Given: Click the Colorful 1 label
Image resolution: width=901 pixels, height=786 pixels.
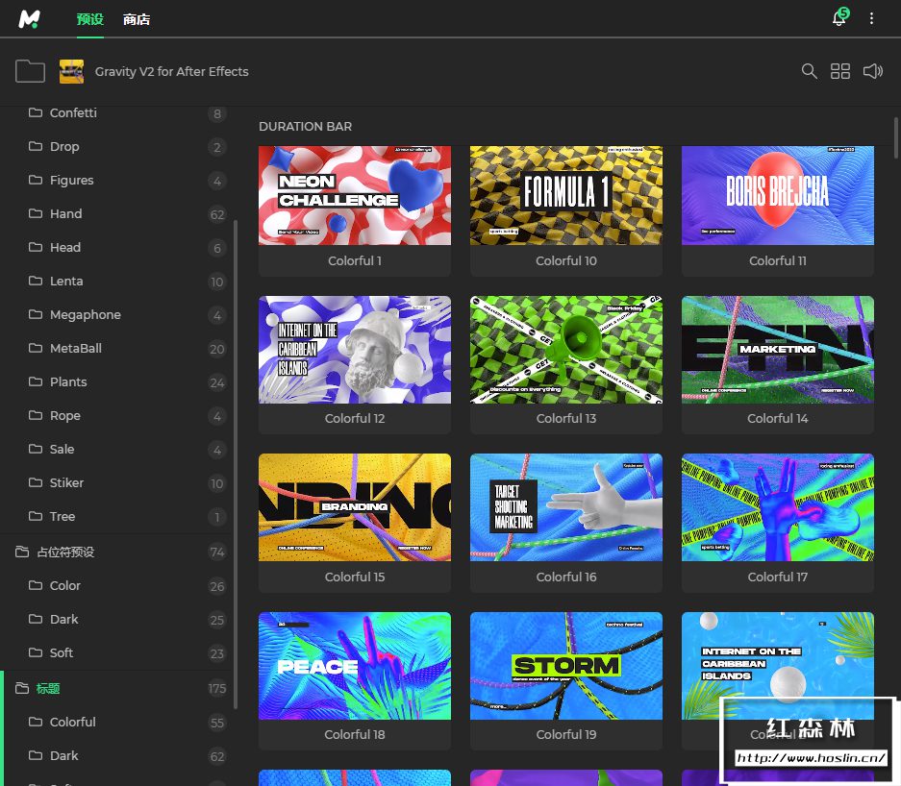Looking at the screenshot, I should coord(355,260).
